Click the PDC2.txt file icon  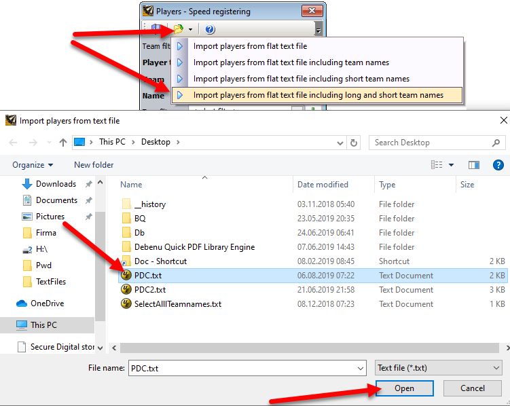[126, 290]
